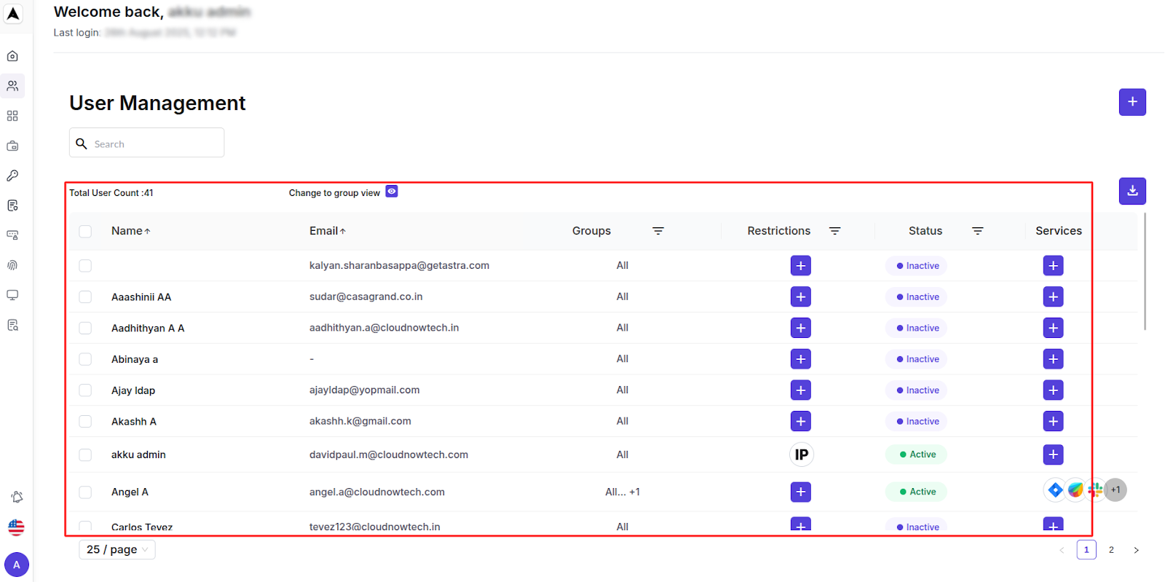This screenshot has height=582, width=1165.
Task: Click the Jira service icon for Angel A
Action: (x=1055, y=490)
